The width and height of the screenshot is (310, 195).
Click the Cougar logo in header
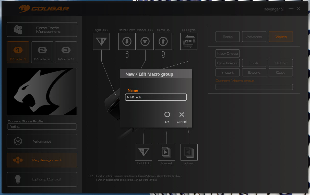(x=44, y=9)
